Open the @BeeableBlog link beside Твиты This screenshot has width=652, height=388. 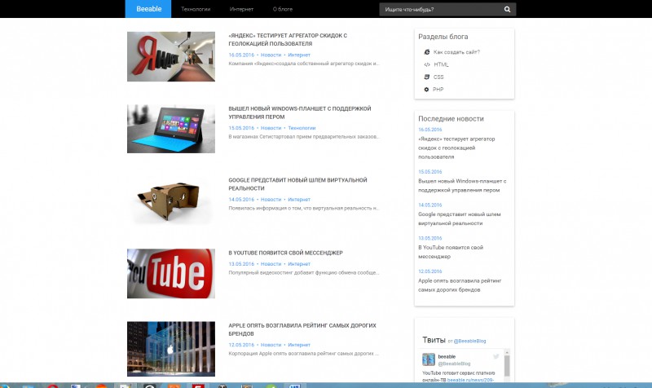[469, 341]
